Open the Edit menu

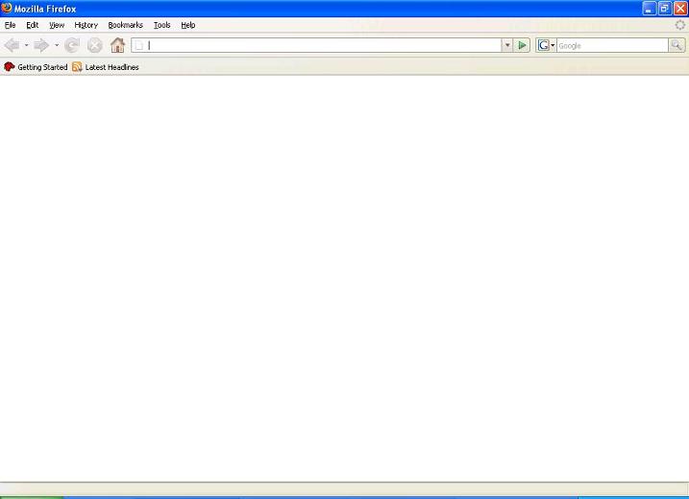coord(33,25)
